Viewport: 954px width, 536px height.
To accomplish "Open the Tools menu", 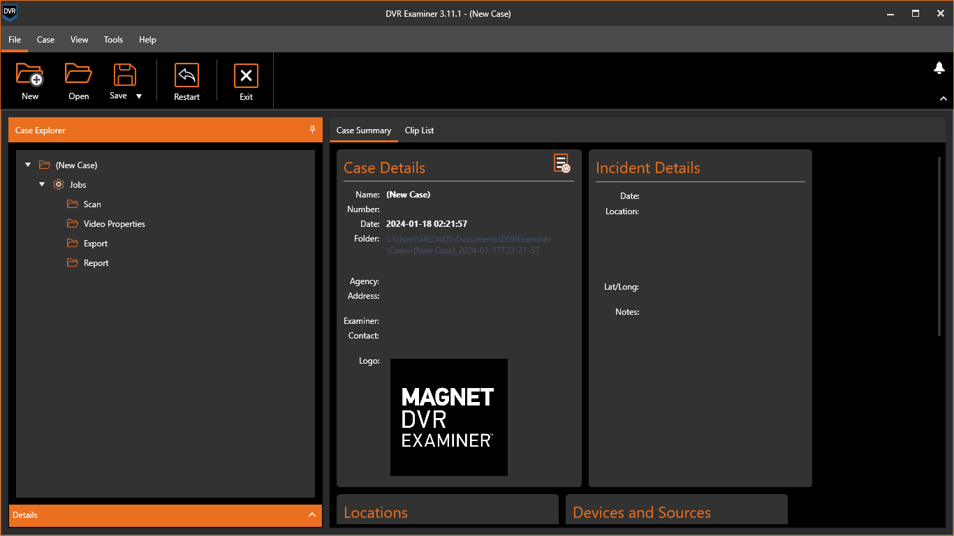I will [x=113, y=40].
